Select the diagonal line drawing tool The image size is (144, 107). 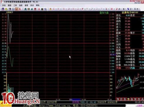[92, 9]
